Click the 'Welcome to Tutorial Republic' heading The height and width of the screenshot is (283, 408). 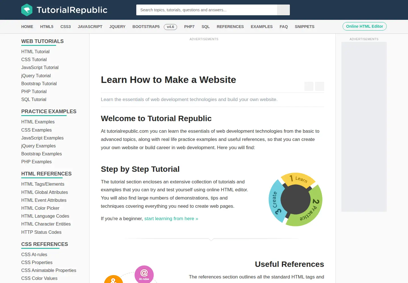click(156, 118)
